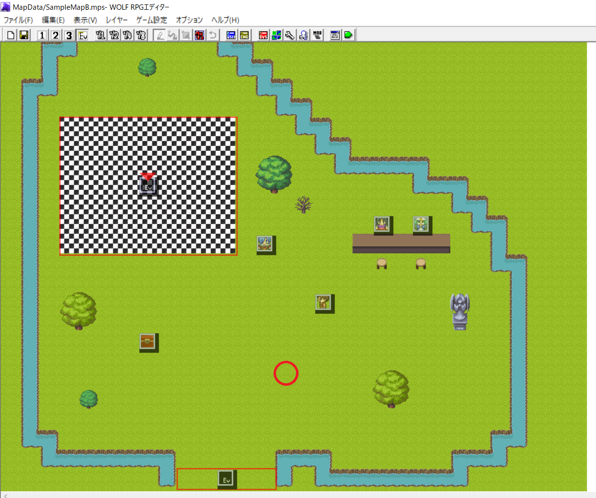
Task: Set map zoom to 1/2
Action: 114,35
